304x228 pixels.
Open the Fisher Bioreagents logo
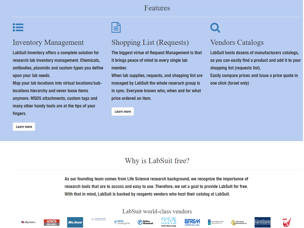[x=122, y=222]
